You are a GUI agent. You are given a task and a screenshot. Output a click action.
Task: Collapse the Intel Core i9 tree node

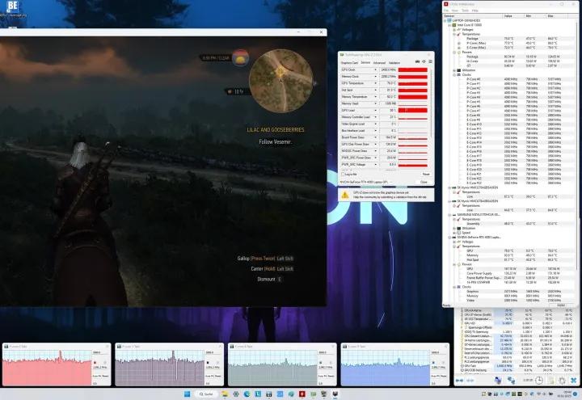click(x=449, y=24)
